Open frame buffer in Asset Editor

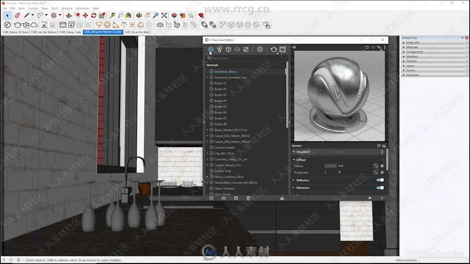coord(282,49)
